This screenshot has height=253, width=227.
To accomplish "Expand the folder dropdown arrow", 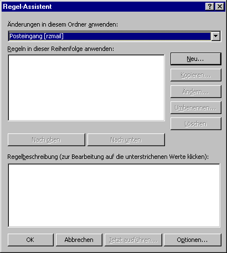I will tap(216, 36).
